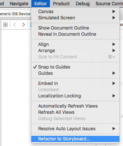This screenshot has height=146, width=123.
Task: Open the Navigate menu
Action: click(19, 4)
